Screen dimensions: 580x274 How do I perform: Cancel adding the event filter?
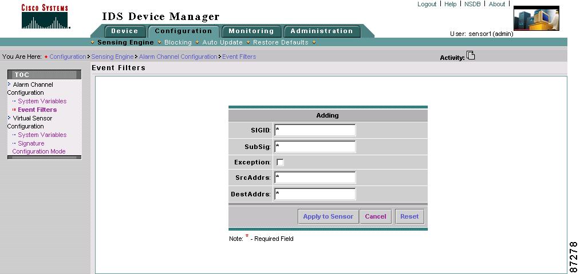pyautogui.click(x=376, y=216)
